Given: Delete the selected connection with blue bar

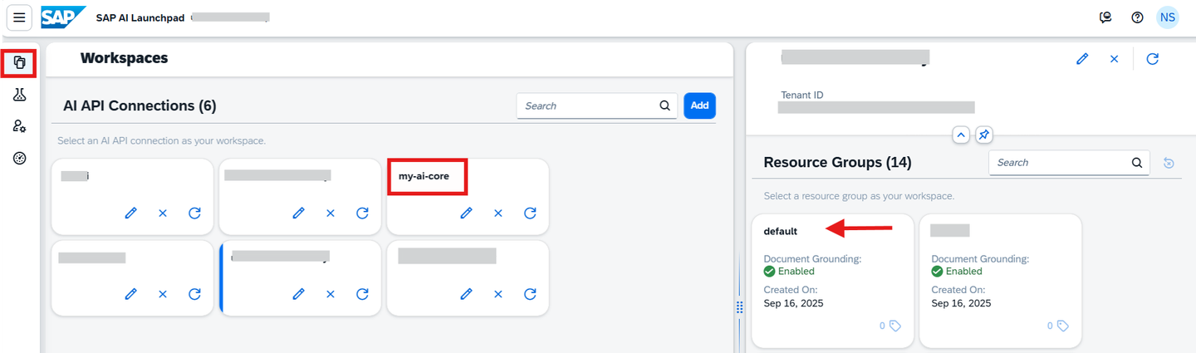Looking at the screenshot, I should 330,294.
